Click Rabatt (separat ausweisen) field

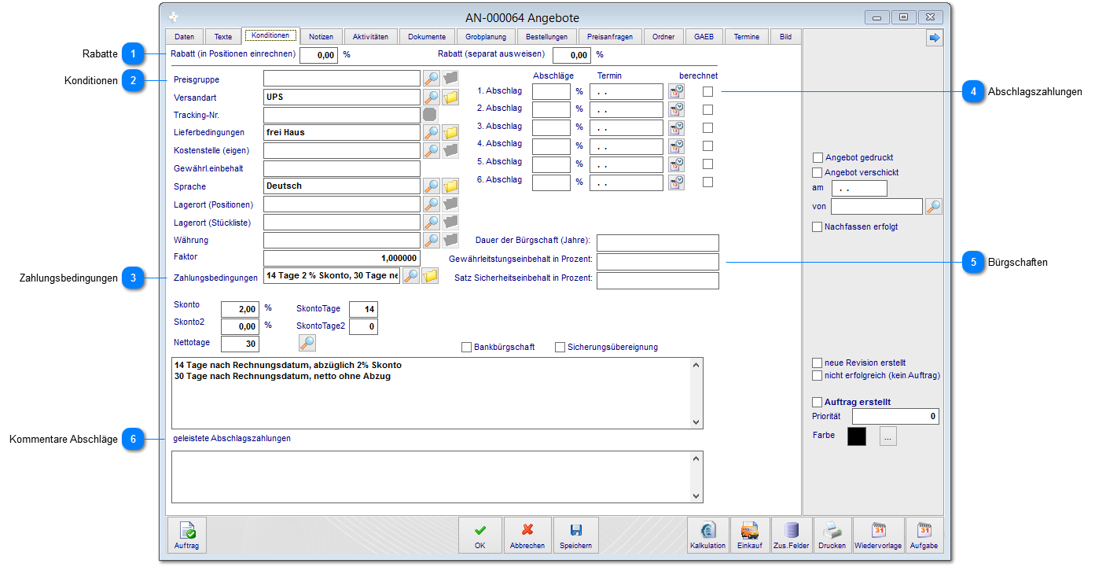[571, 55]
